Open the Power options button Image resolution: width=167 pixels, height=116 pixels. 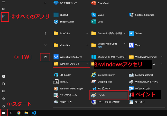pyautogui.click(x=4, y=106)
